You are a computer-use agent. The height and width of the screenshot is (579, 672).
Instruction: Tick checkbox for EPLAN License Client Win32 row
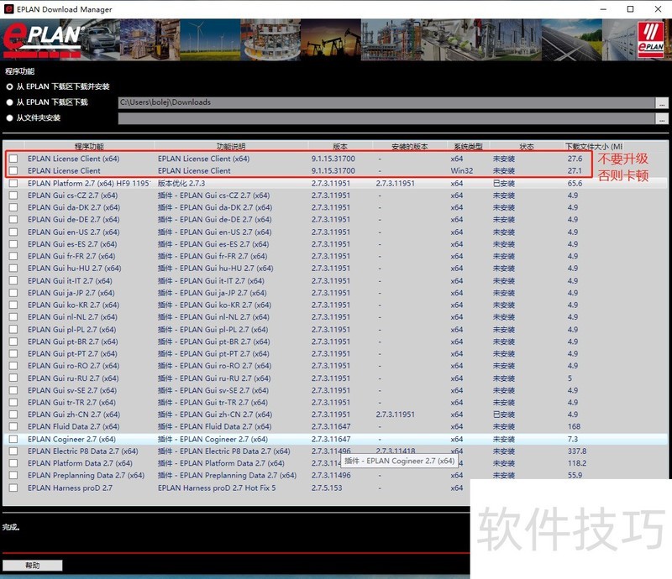point(13,170)
